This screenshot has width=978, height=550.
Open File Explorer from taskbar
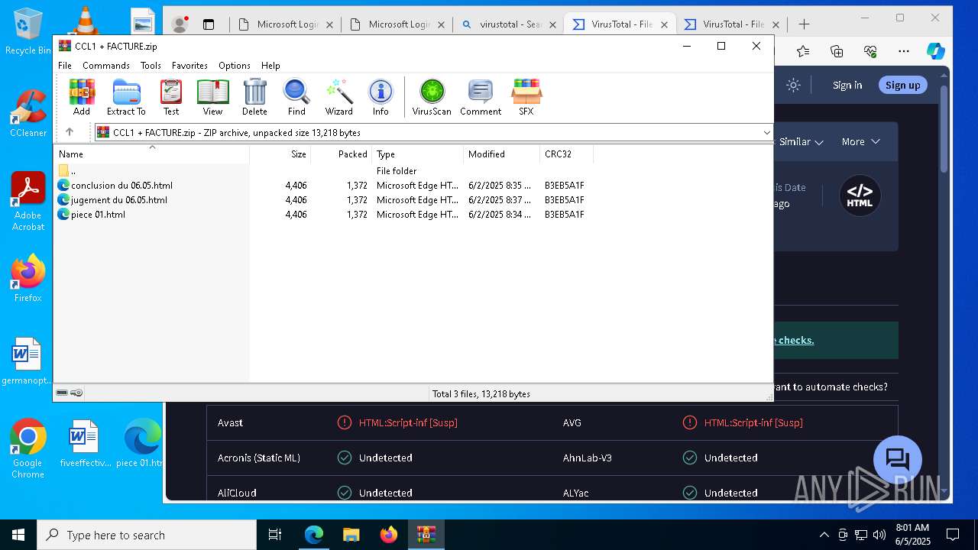point(351,535)
